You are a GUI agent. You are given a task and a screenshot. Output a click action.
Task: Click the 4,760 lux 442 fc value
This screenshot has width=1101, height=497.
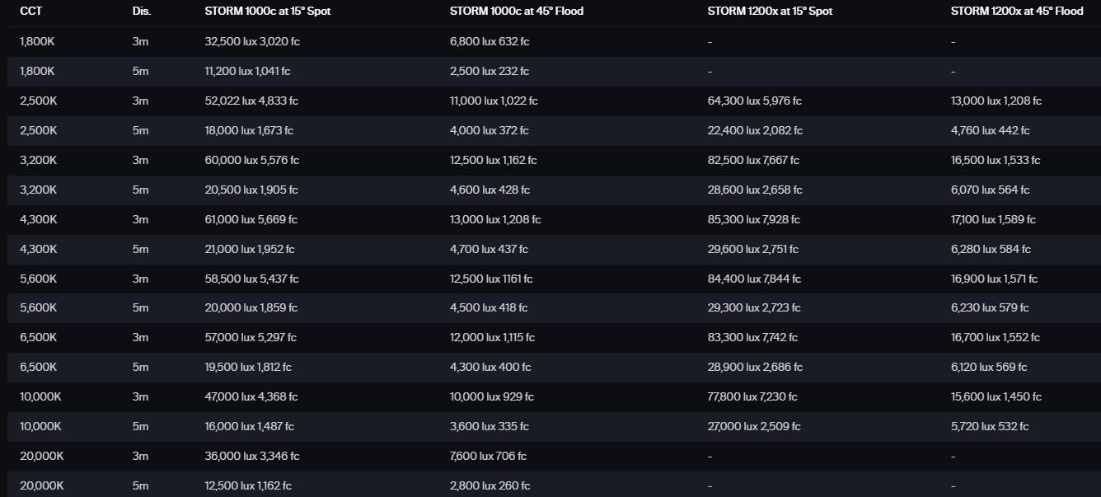pos(990,130)
